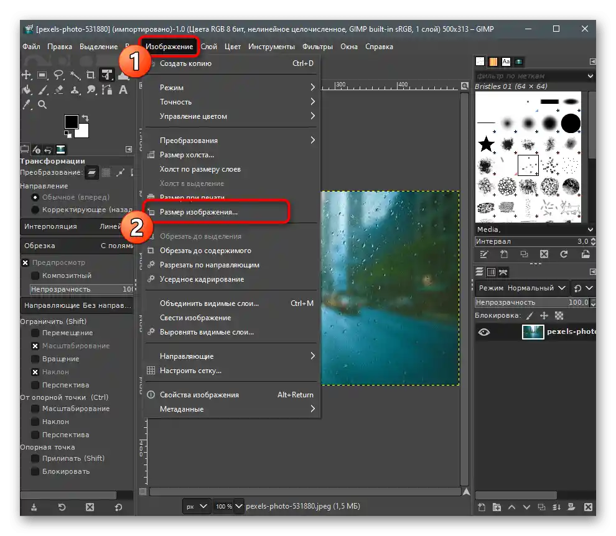Select the Paths tool
Screen dimensions: 616x536
tap(107, 90)
